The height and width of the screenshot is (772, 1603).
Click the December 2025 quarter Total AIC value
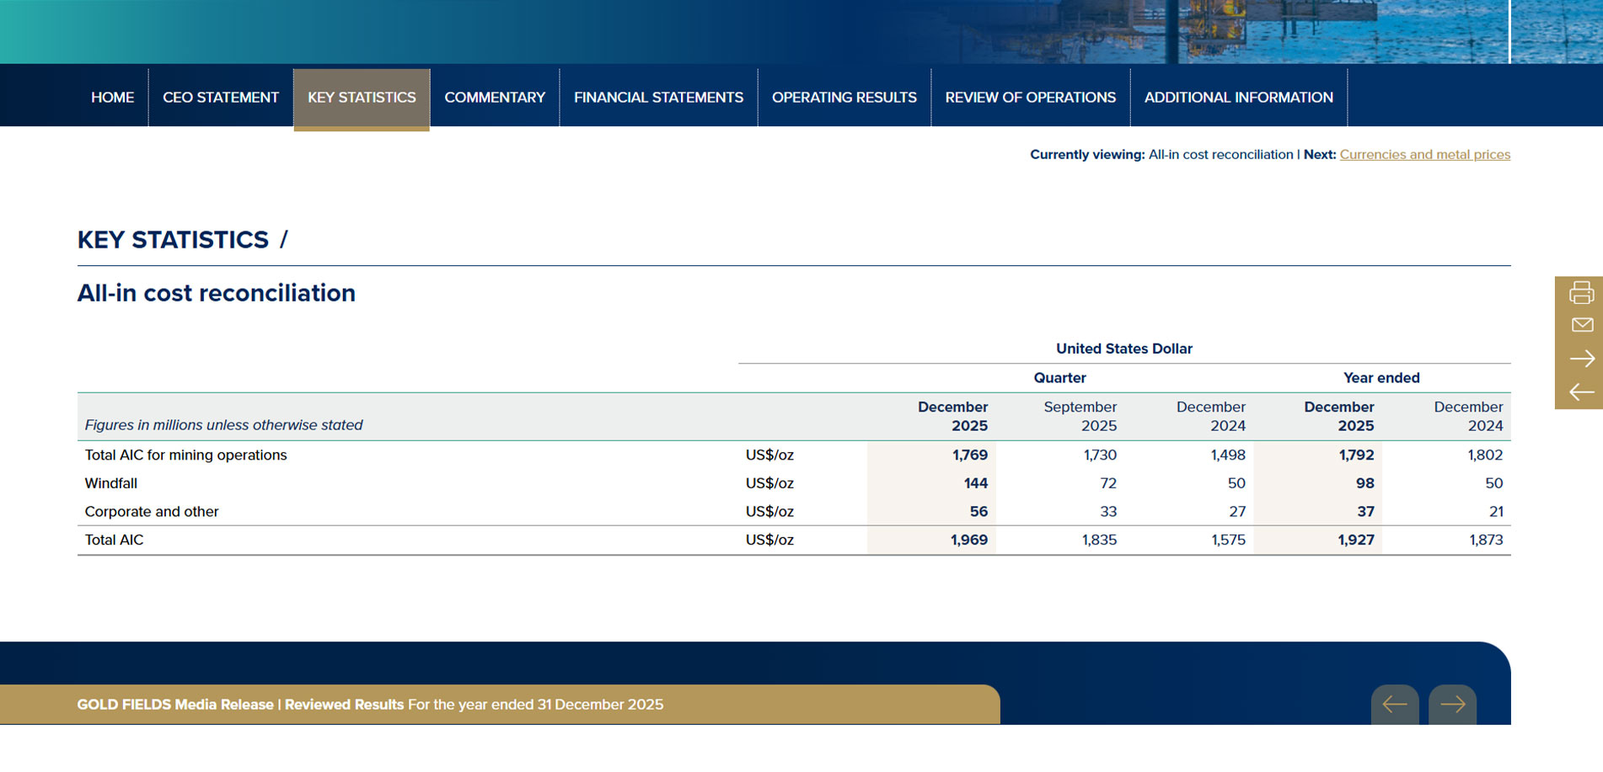point(969,540)
